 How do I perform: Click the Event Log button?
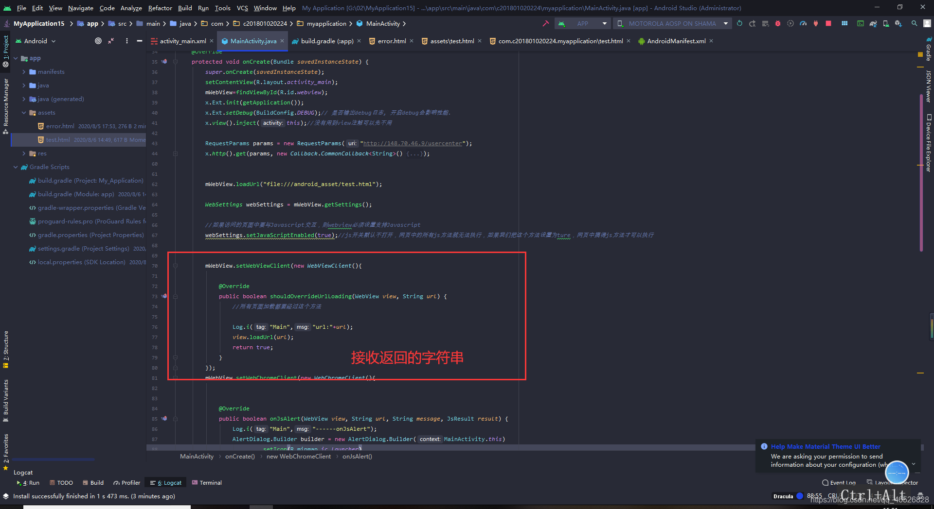[x=839, y=482]
